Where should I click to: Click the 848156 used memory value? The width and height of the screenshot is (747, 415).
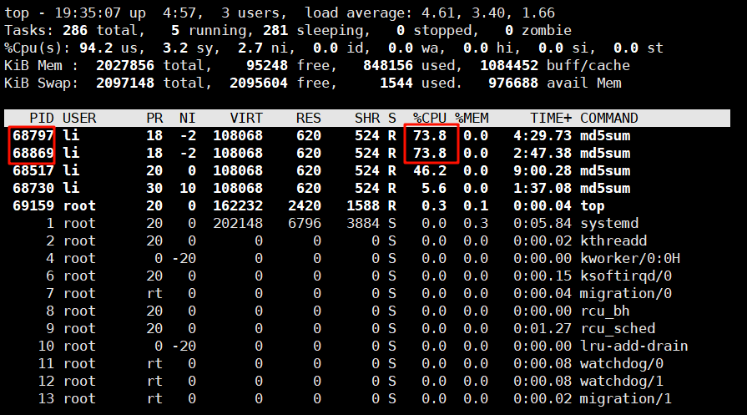point(388,66)
